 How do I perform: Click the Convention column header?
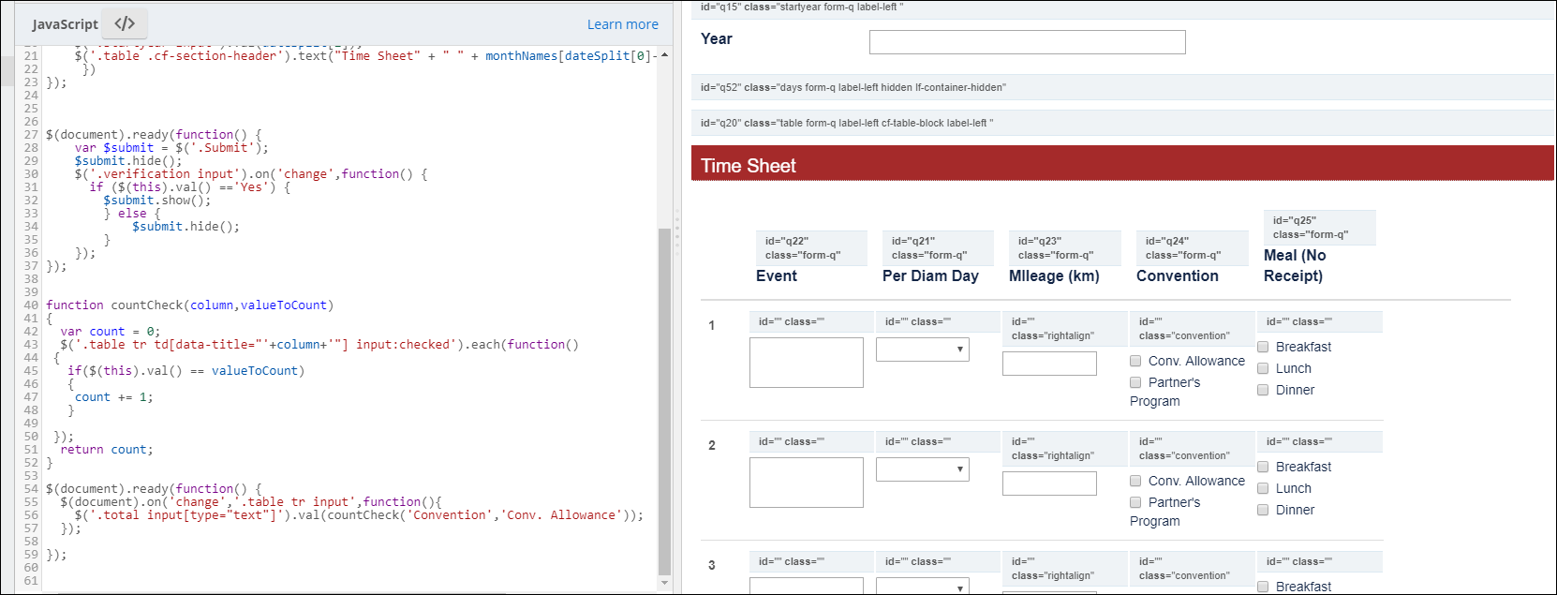[1178, 276]
